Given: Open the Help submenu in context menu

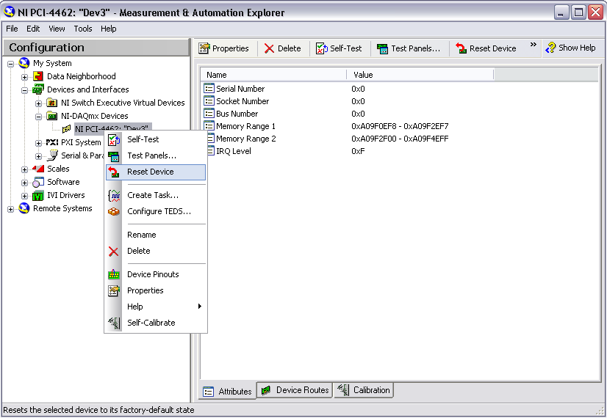Looking at the screenshot, I should [x=156, y=307].
